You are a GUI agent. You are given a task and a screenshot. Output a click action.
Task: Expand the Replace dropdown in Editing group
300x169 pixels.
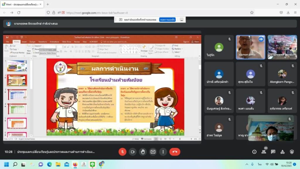(182, 49)
